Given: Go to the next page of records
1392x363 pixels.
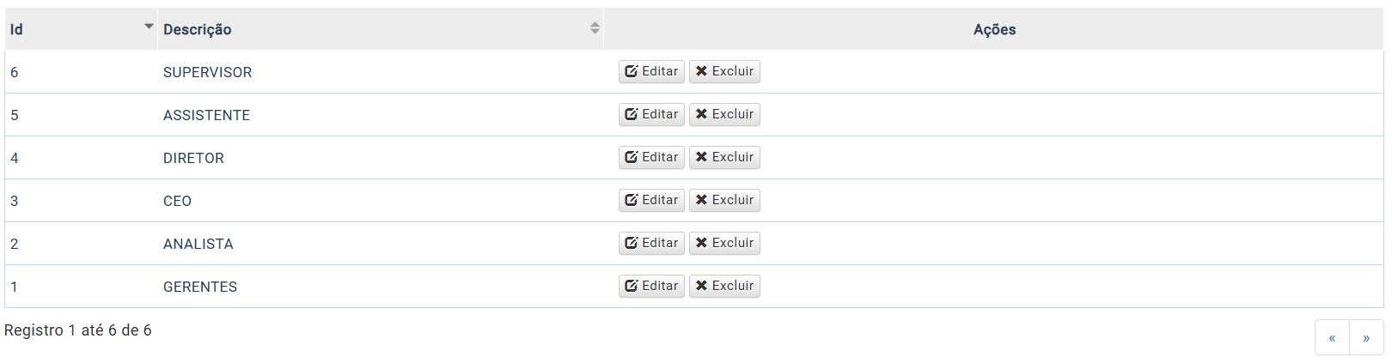Looking at the screenshot, I should click(x=1366, y=337).
